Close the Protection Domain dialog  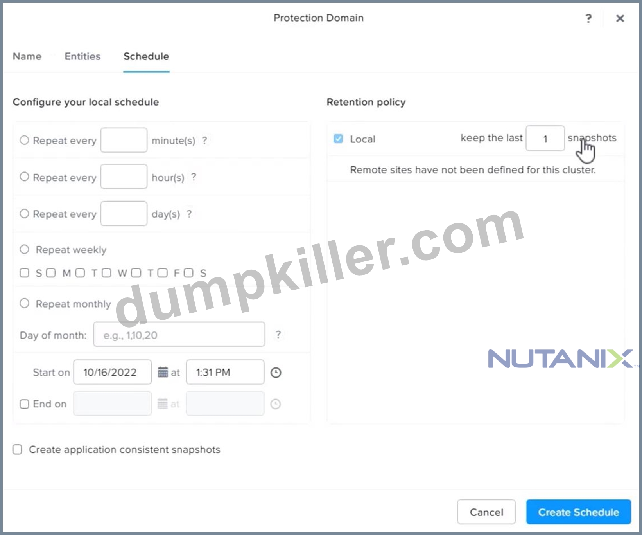click(620, 18)
